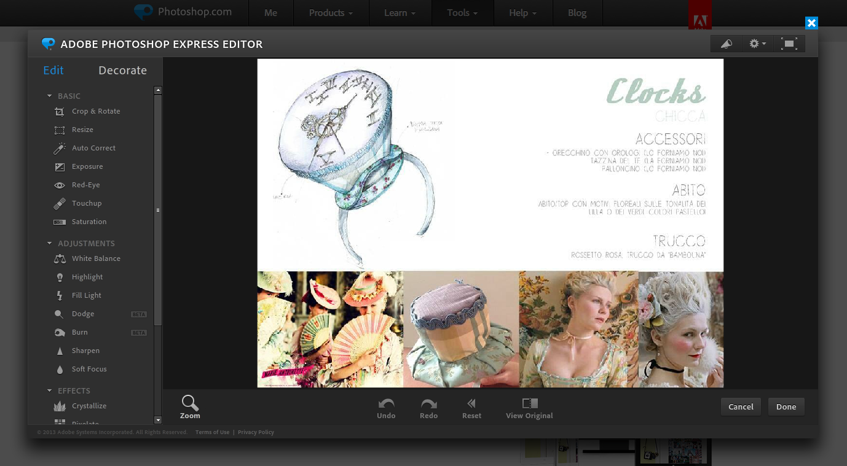Image resolution: width=847 pixels, height=466 pixels.
Task: Collapse the BASIC section
Action: [50, 96]
